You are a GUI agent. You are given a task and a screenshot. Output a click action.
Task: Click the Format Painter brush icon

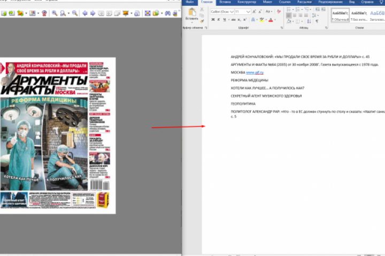202,21
